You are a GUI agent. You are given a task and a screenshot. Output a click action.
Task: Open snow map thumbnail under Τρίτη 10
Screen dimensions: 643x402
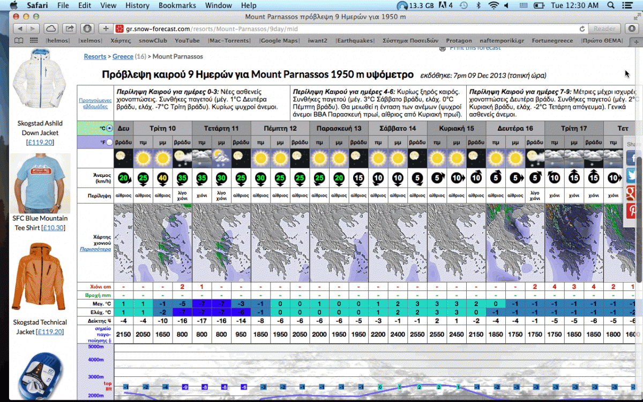tap(162, 242)
